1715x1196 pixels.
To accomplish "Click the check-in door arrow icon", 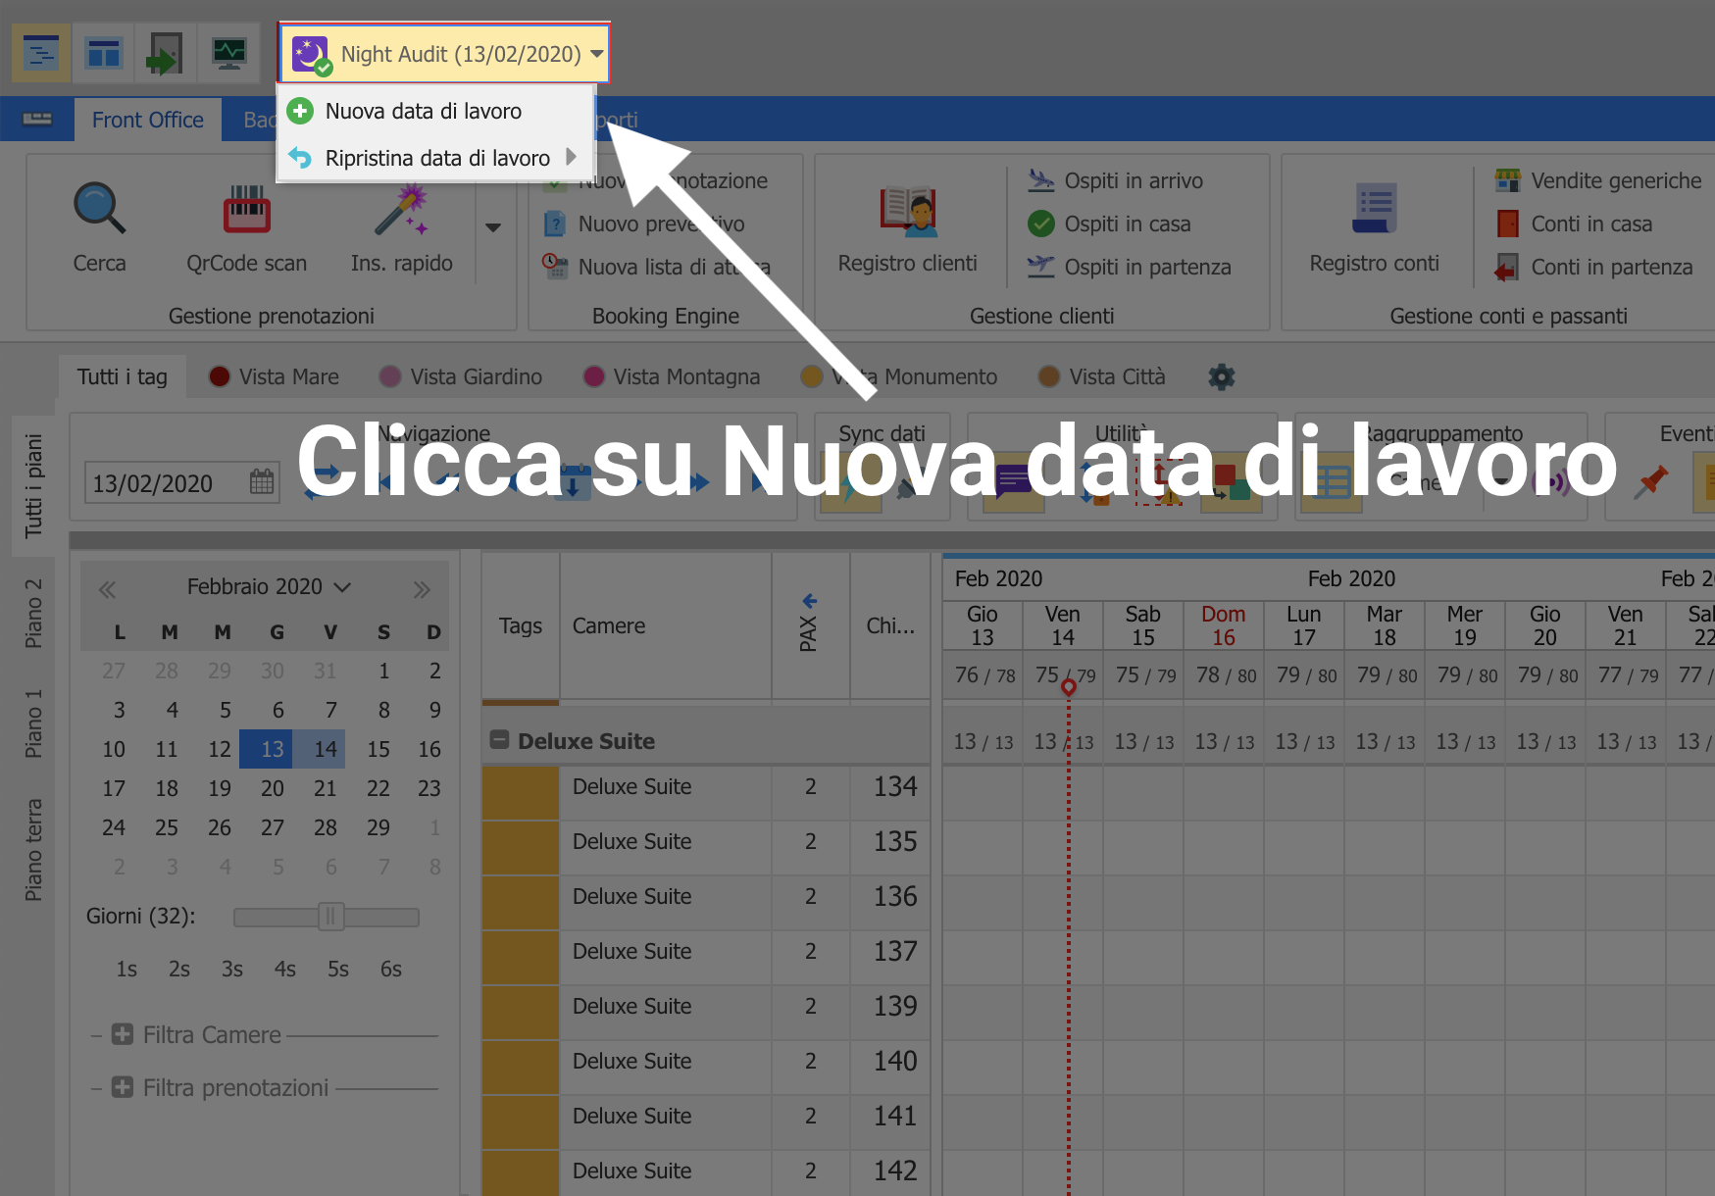I will 166,53.
